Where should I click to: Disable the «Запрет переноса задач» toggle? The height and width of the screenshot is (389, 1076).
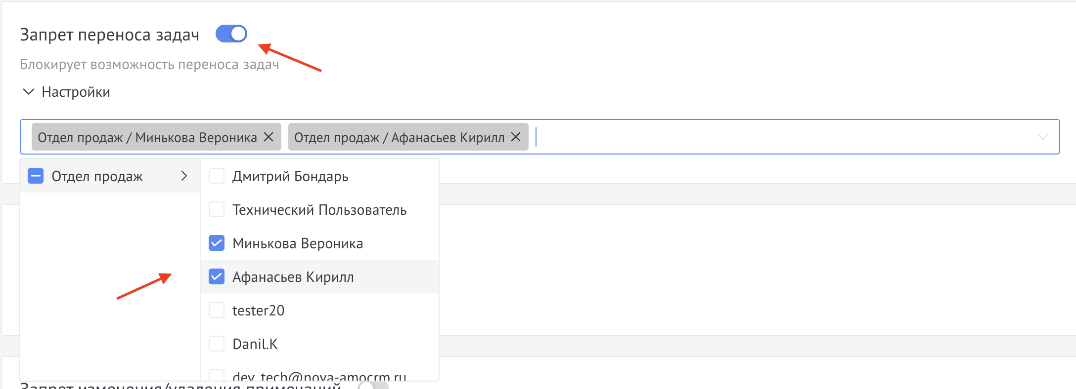(x=231, y=34)
